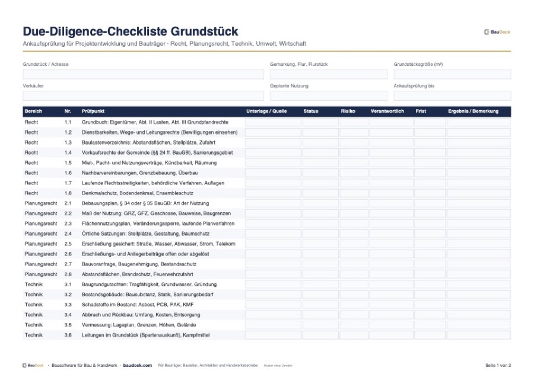Click the Status cell in row 3.3

(320, 305)
